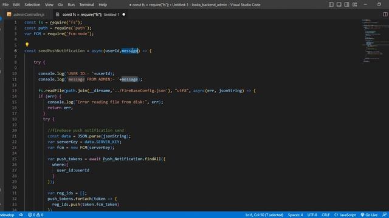Viewport: 389px width, 218px height.
Task: Click Ln 6, Col 50 cursor position
Action: coord(264,215)
